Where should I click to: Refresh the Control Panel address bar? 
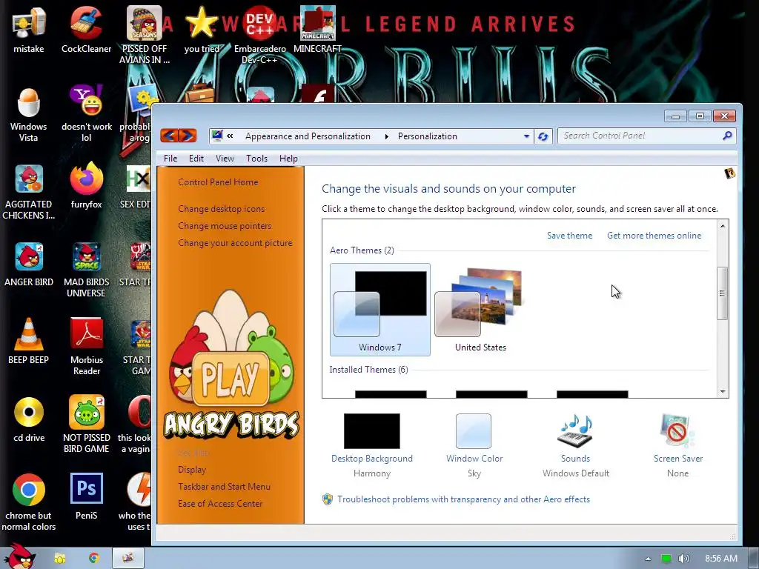(543, 136)
